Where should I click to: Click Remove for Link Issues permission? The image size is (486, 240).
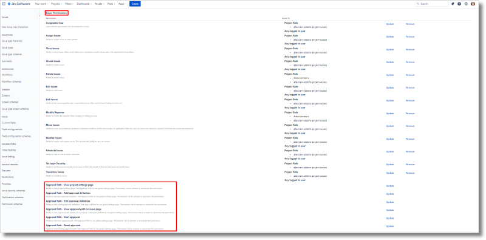(x=410, y=100)
